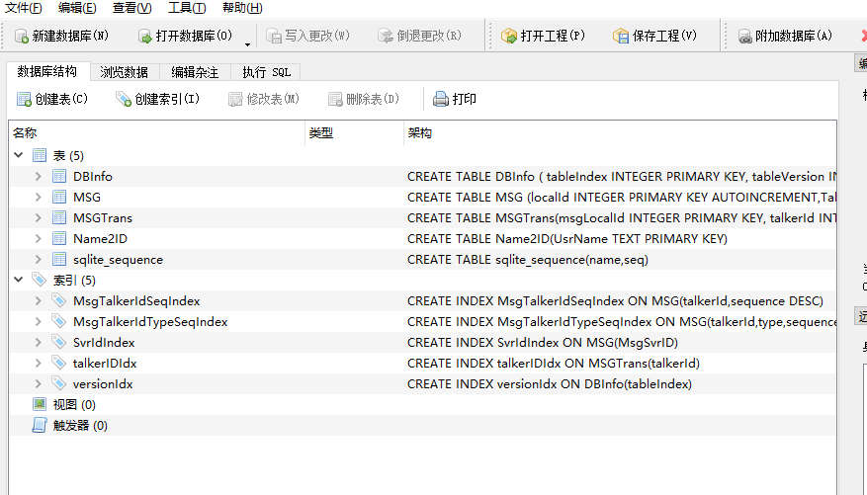The image size is (867, 495).
Task: Open the 查看(V) menu
Action: [131, 8]
